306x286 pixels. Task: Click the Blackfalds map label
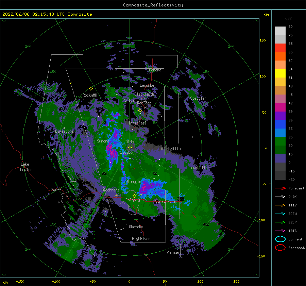(144, 94)
